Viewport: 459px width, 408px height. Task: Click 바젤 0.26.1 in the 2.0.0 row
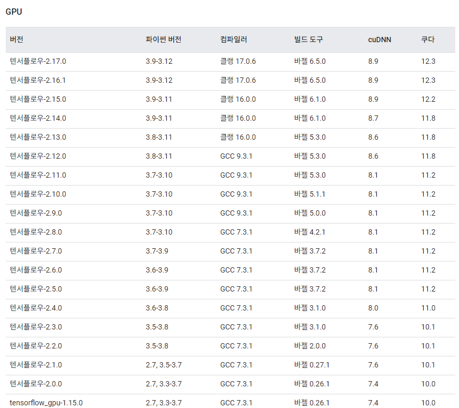tap(312, 384)
